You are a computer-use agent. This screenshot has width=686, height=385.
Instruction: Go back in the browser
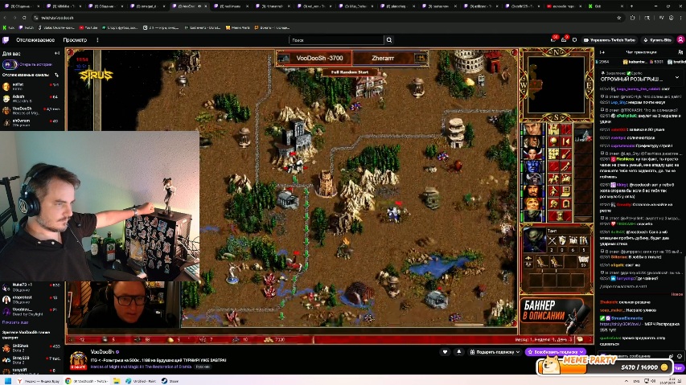[x=5, y=18]
